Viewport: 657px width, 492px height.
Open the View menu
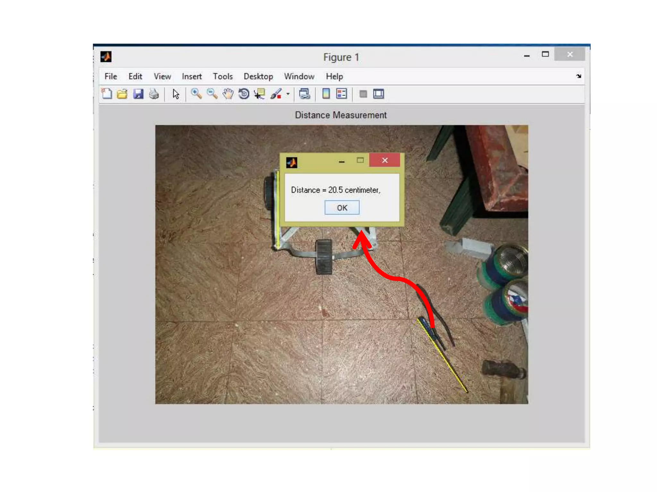pyautogui.click(x=162, y=77)
